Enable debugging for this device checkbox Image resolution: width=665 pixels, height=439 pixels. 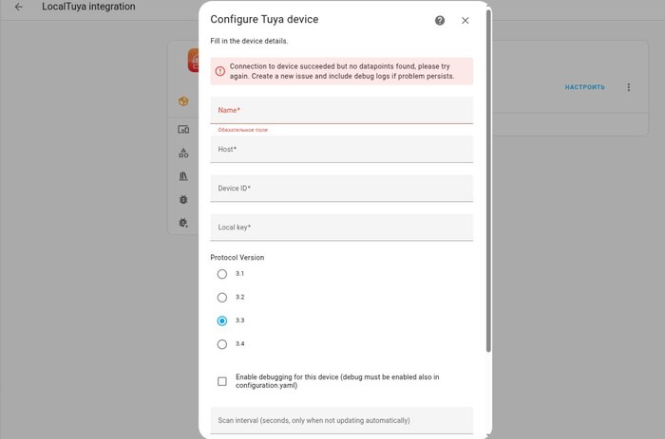(x=221, y=381)
